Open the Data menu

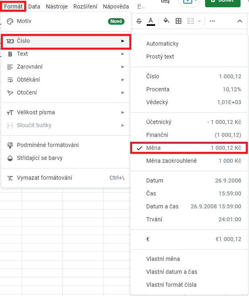[x=34, y=6]
